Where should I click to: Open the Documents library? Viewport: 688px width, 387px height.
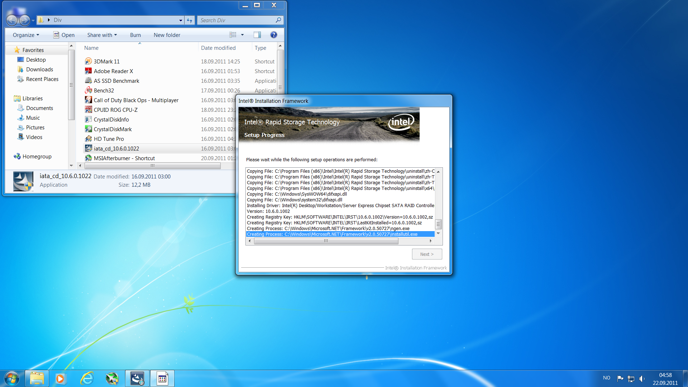(39, 108)
